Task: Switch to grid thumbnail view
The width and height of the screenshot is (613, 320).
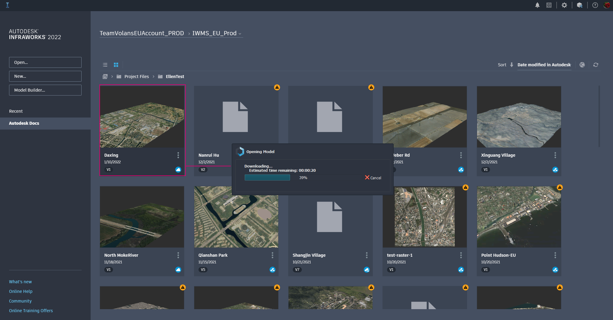Action: pos(116,65)
